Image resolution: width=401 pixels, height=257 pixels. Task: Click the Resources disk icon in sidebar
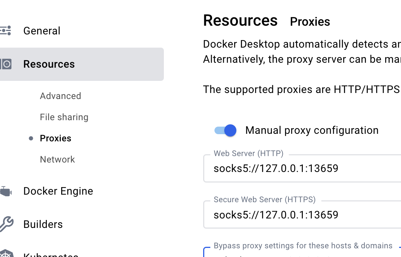5,64
